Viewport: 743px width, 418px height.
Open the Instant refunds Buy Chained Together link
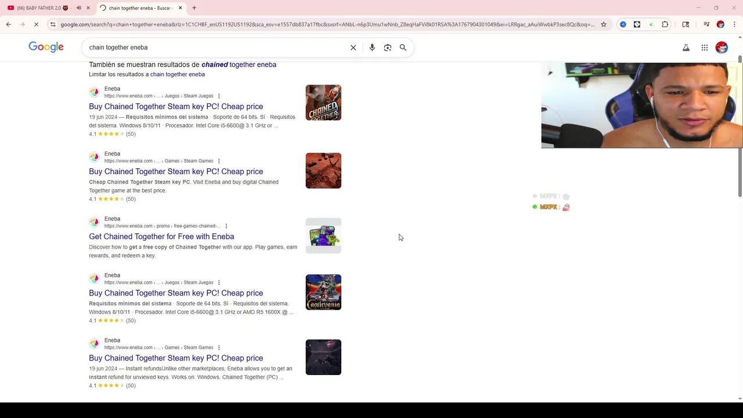click(176, 358)
